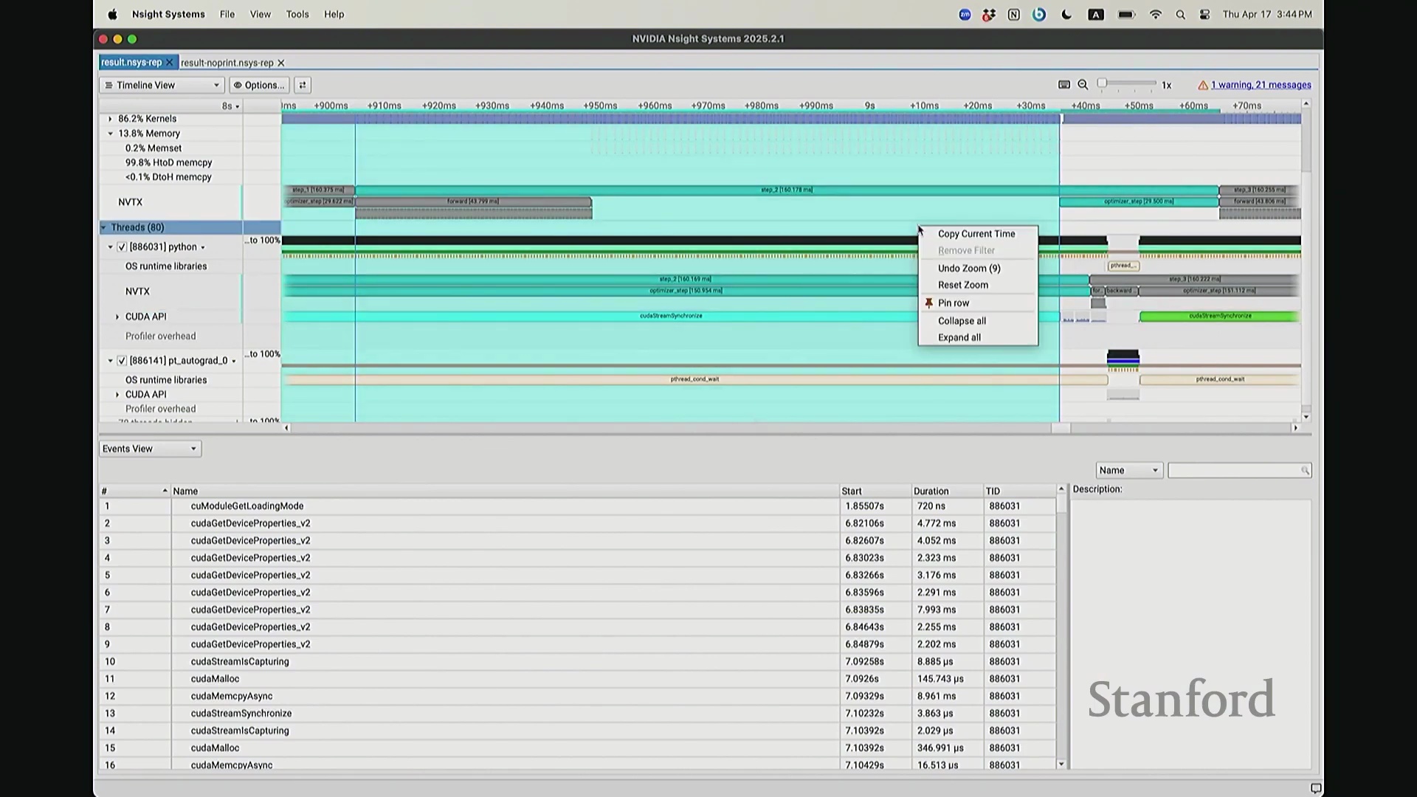
Task: Click the timeline zoom slider handle
Action: click(1102, 83)
